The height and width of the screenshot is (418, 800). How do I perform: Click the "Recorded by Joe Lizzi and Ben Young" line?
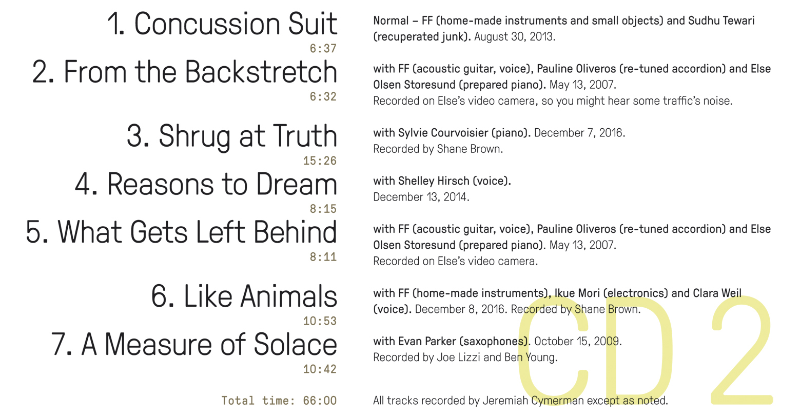click(465, 357)
